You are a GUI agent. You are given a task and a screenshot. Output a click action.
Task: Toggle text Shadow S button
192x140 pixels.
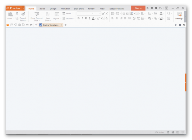(x=89, y=18)
